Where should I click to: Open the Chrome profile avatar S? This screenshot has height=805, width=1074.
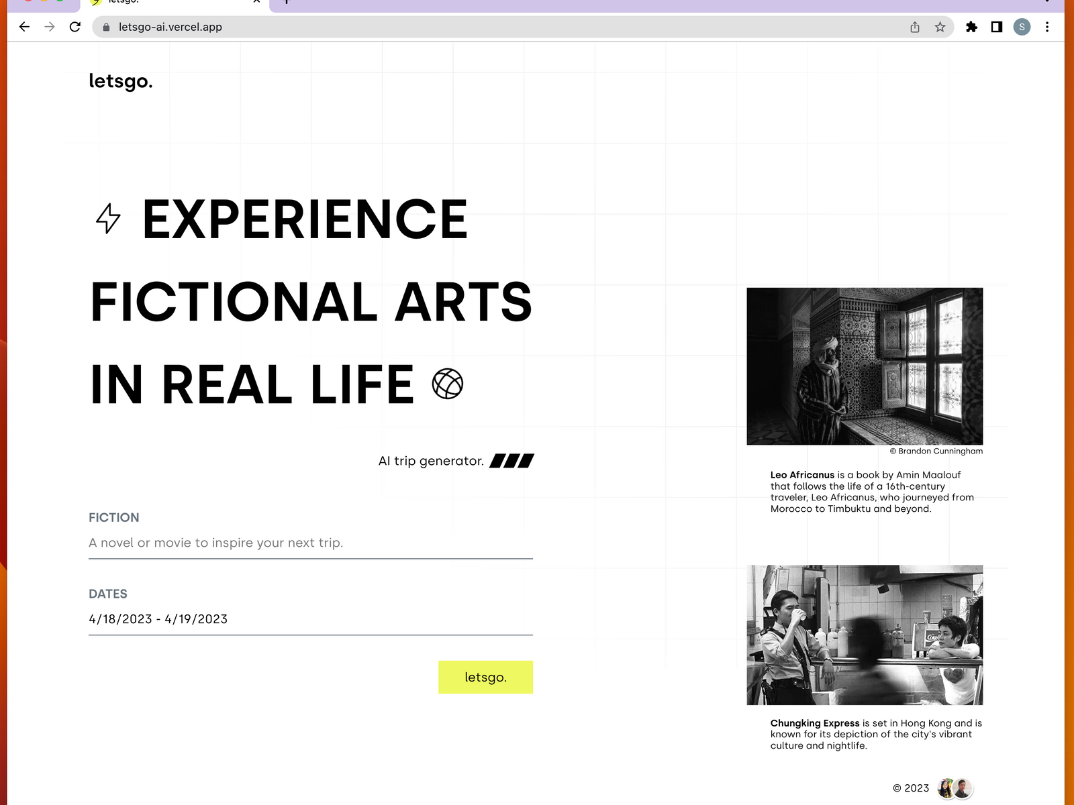point(1022,27)
